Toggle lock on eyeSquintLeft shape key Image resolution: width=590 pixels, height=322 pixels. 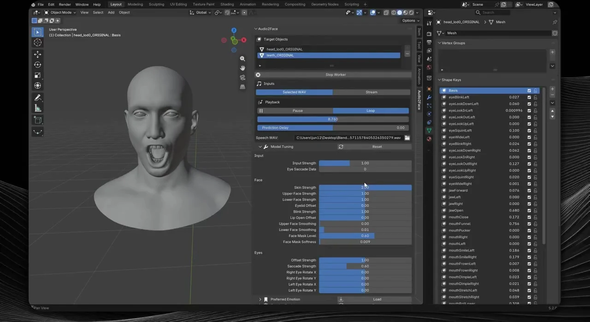535,131
